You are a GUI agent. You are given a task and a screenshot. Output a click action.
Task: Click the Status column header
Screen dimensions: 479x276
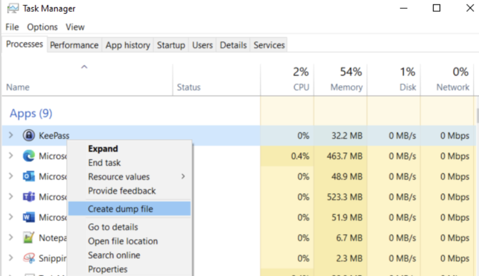(216, 80)
